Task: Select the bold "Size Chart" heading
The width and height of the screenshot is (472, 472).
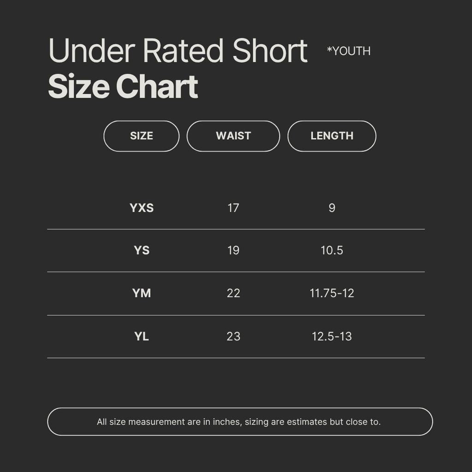Action: coord(123,87)
